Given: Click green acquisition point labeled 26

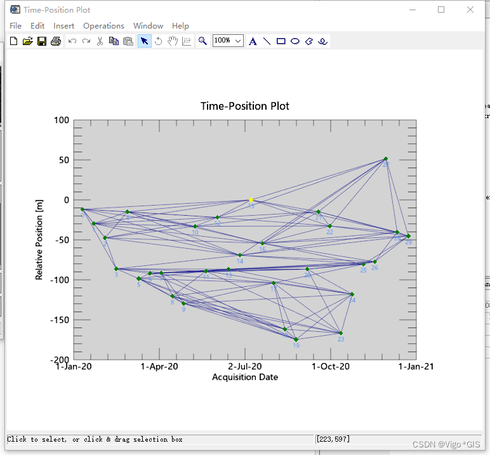Looking at the screenshot, I should pyautogui.click(x=374, y=261).
